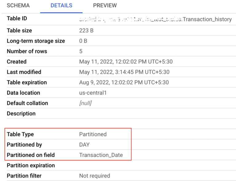Click the Table ID label

coord(17,18)
